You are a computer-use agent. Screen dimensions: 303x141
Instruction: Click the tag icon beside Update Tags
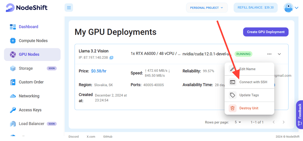[x=233, y=95]
